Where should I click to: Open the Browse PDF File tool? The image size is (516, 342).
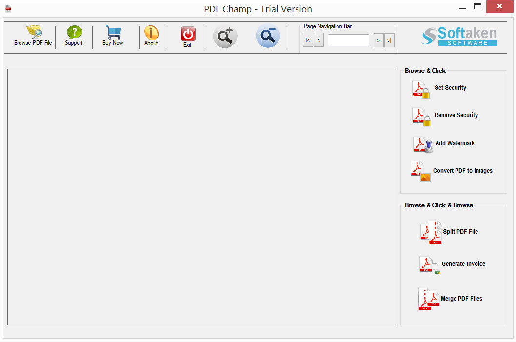pos(32,35)
